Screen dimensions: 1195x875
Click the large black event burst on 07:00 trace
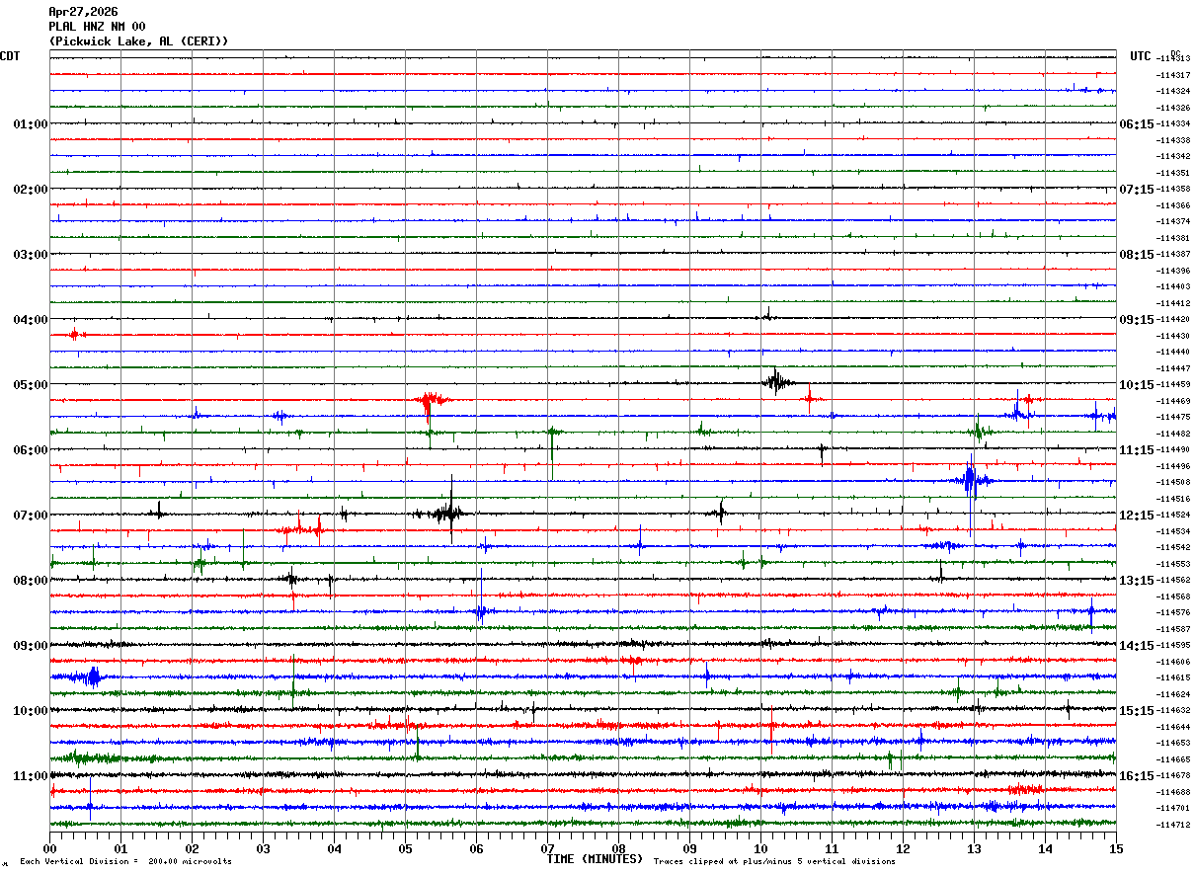coord(447,512)
